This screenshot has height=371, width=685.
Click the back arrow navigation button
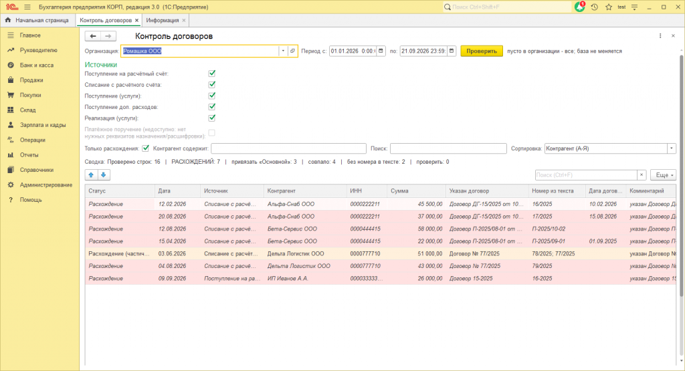click(x=93, y=36)
